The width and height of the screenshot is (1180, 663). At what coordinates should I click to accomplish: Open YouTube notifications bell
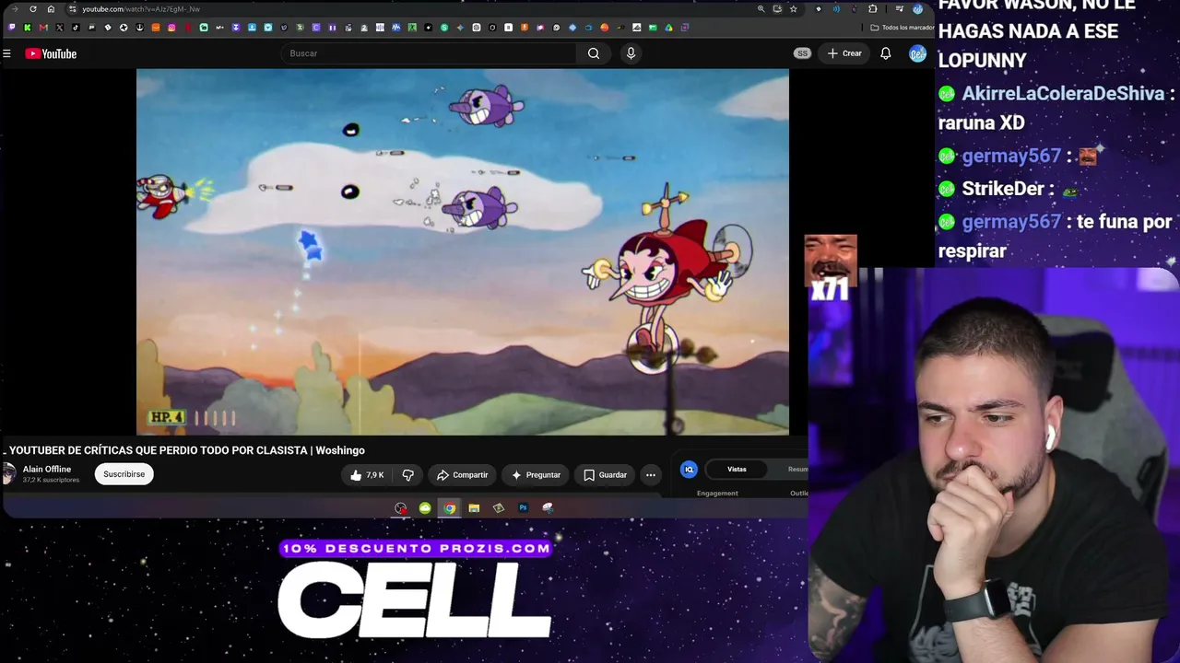click(885, 53)
